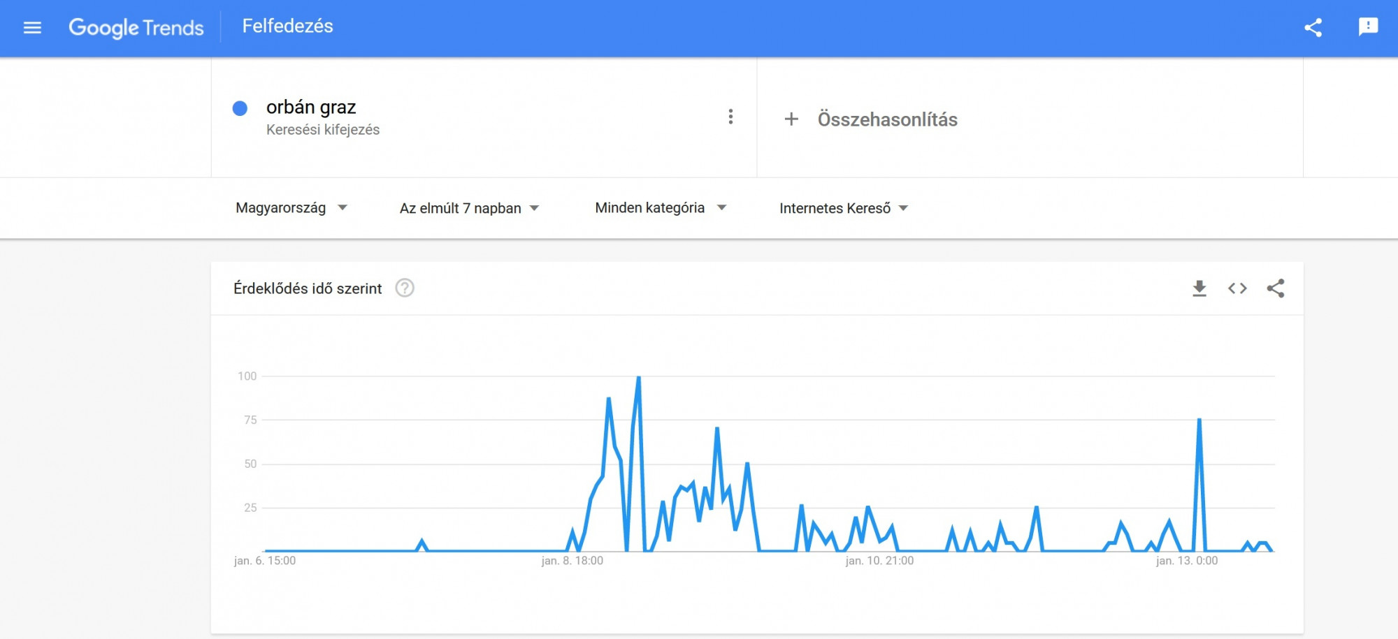Download the interest over time CSV
Image resolution: width=1398 pixels, height=639 pixels.
tap(1199, 288)
